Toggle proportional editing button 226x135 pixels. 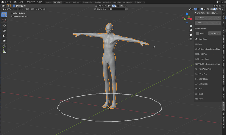tap(121, 6)
